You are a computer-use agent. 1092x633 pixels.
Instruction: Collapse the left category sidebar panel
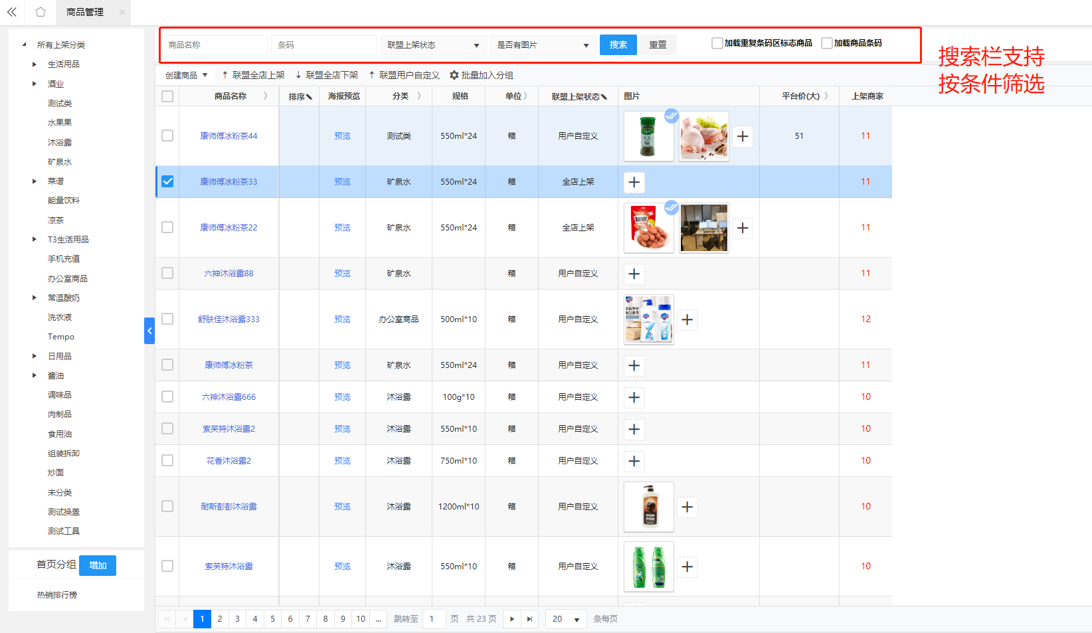click(149, 330)
